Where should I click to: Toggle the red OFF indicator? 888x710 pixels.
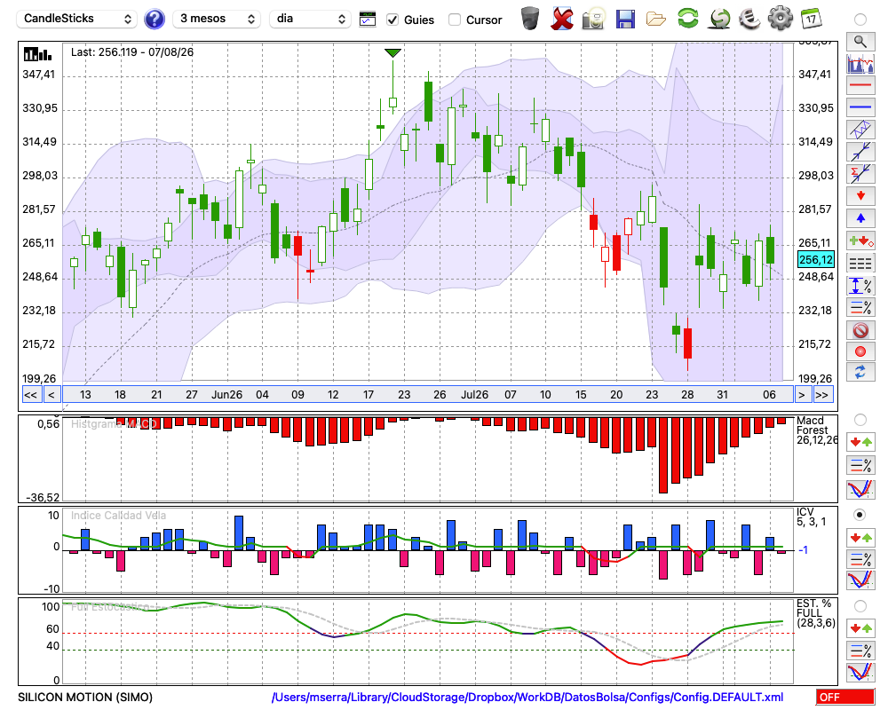pyautogui.click(x=845, y=697)
